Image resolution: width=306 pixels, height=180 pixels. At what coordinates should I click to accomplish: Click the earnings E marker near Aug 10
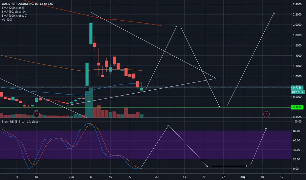[x=266, y=114]
